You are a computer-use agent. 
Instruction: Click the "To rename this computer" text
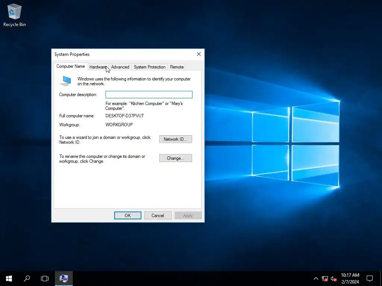[x=102, y=159]
